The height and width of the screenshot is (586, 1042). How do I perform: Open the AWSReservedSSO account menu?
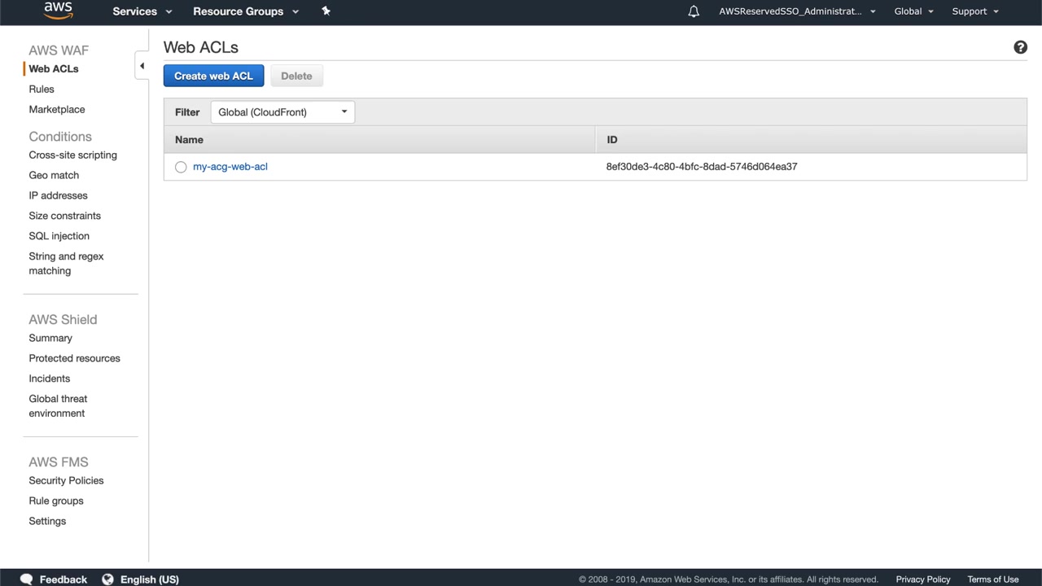(x=798, y=11)
